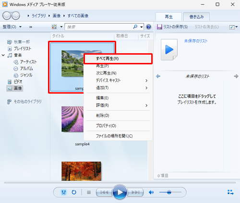
Task: Click the アルバム disc icon
Action: [x=16, y=69]
